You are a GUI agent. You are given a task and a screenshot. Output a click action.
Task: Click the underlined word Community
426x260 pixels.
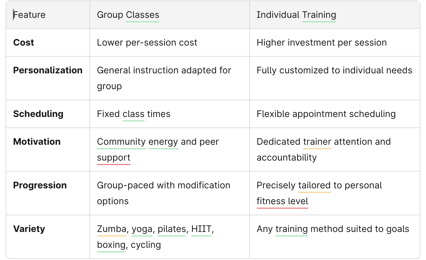coord(121,142)
